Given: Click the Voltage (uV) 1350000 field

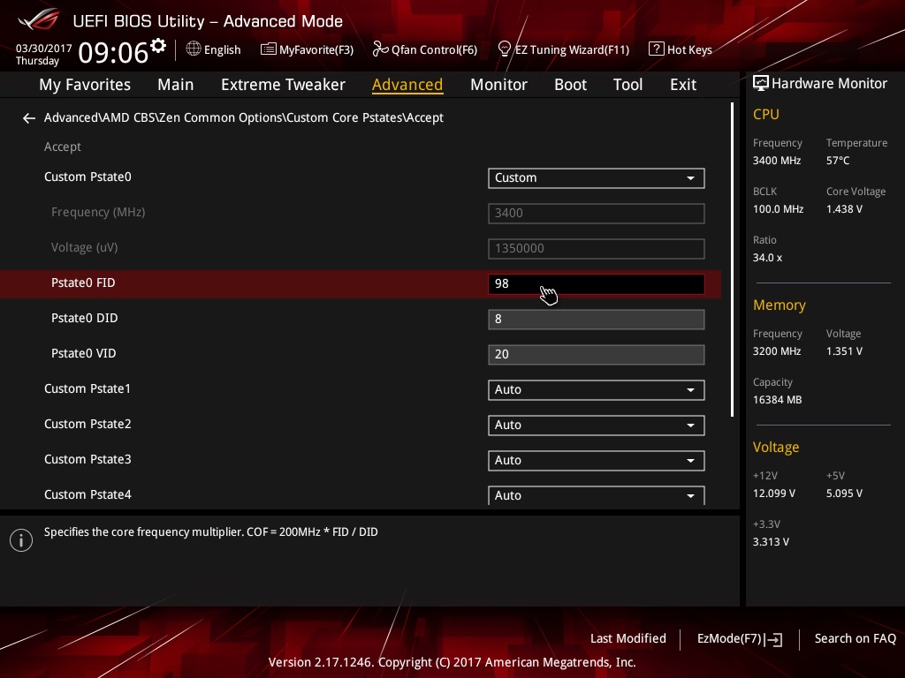Looking at the screenshot, I should click(597, 248).
